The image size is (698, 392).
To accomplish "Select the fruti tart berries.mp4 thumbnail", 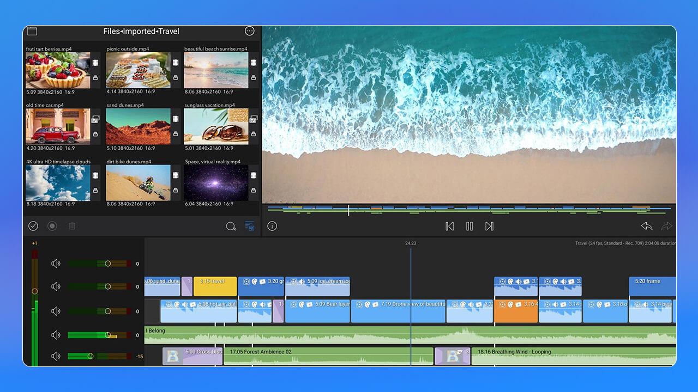I will [58, 70].
